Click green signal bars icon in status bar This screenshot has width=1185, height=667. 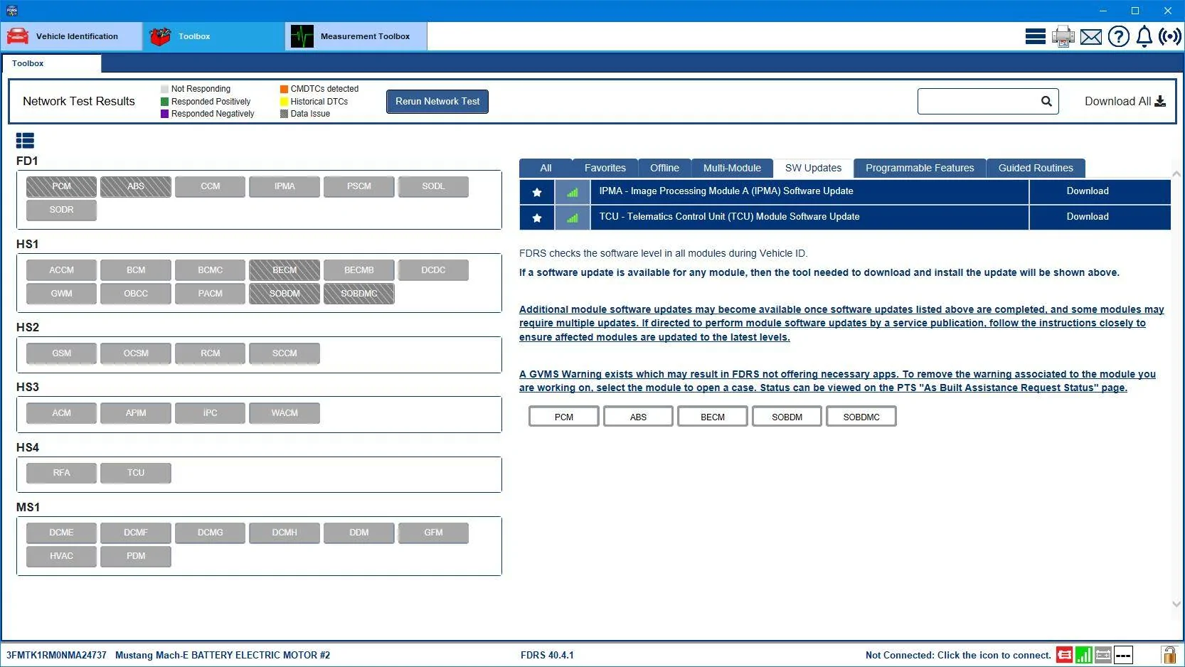1084,655
